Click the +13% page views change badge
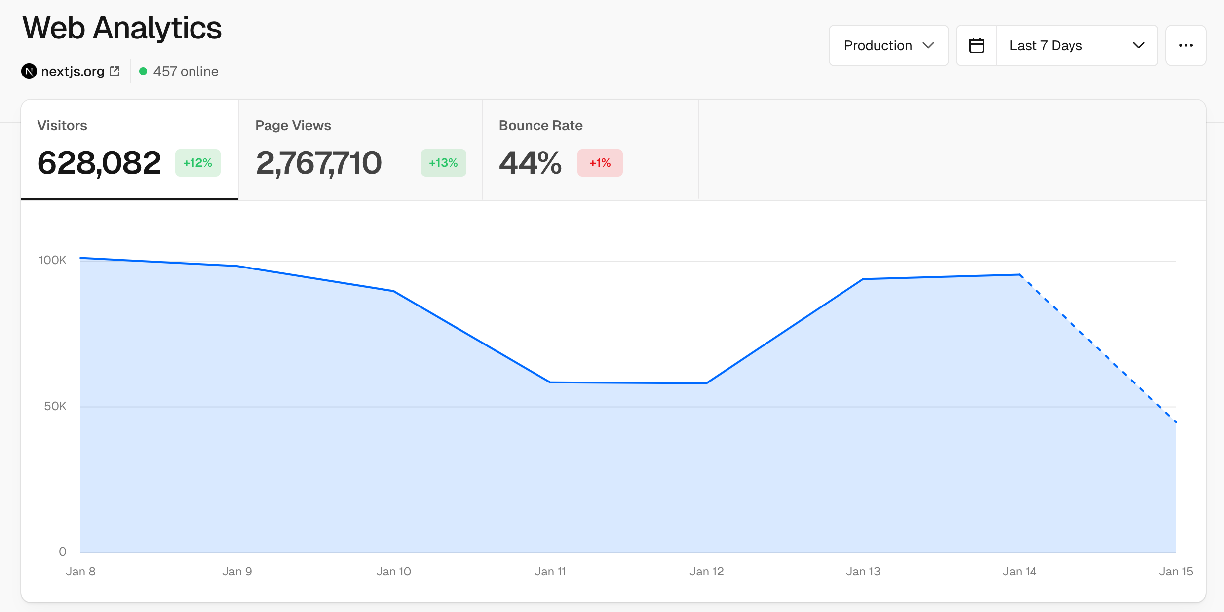This screenshot has width=1224, height=612. click(443, 163)
